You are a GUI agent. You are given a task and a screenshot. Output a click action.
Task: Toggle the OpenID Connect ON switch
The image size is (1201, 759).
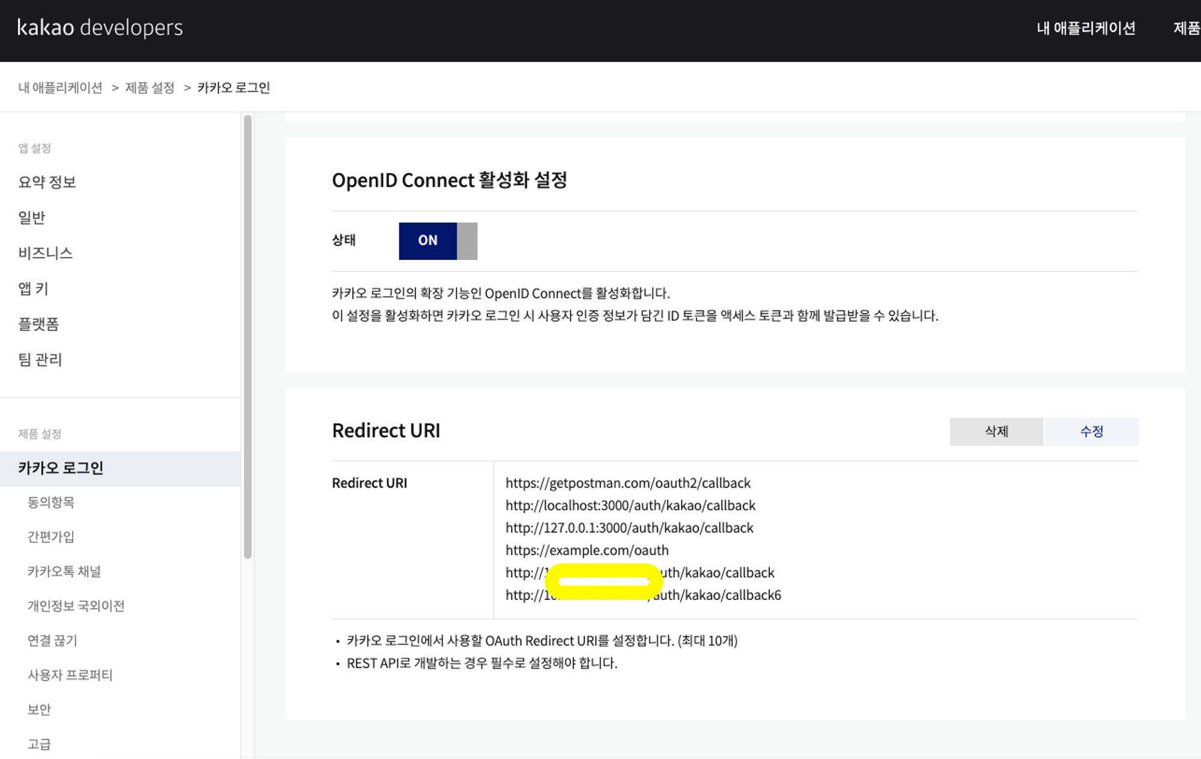[438, 241]
